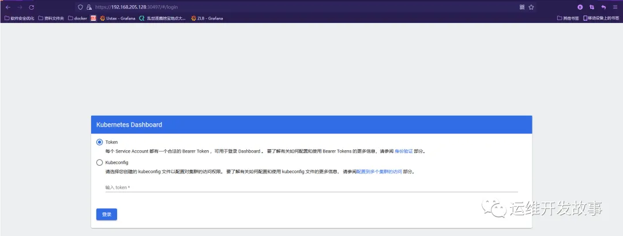Open the 身份验证 link
Screen dimensions: 623x236
403,151
